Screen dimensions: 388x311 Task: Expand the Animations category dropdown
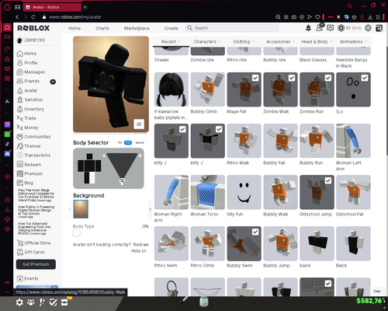click(x=353, y=41)
